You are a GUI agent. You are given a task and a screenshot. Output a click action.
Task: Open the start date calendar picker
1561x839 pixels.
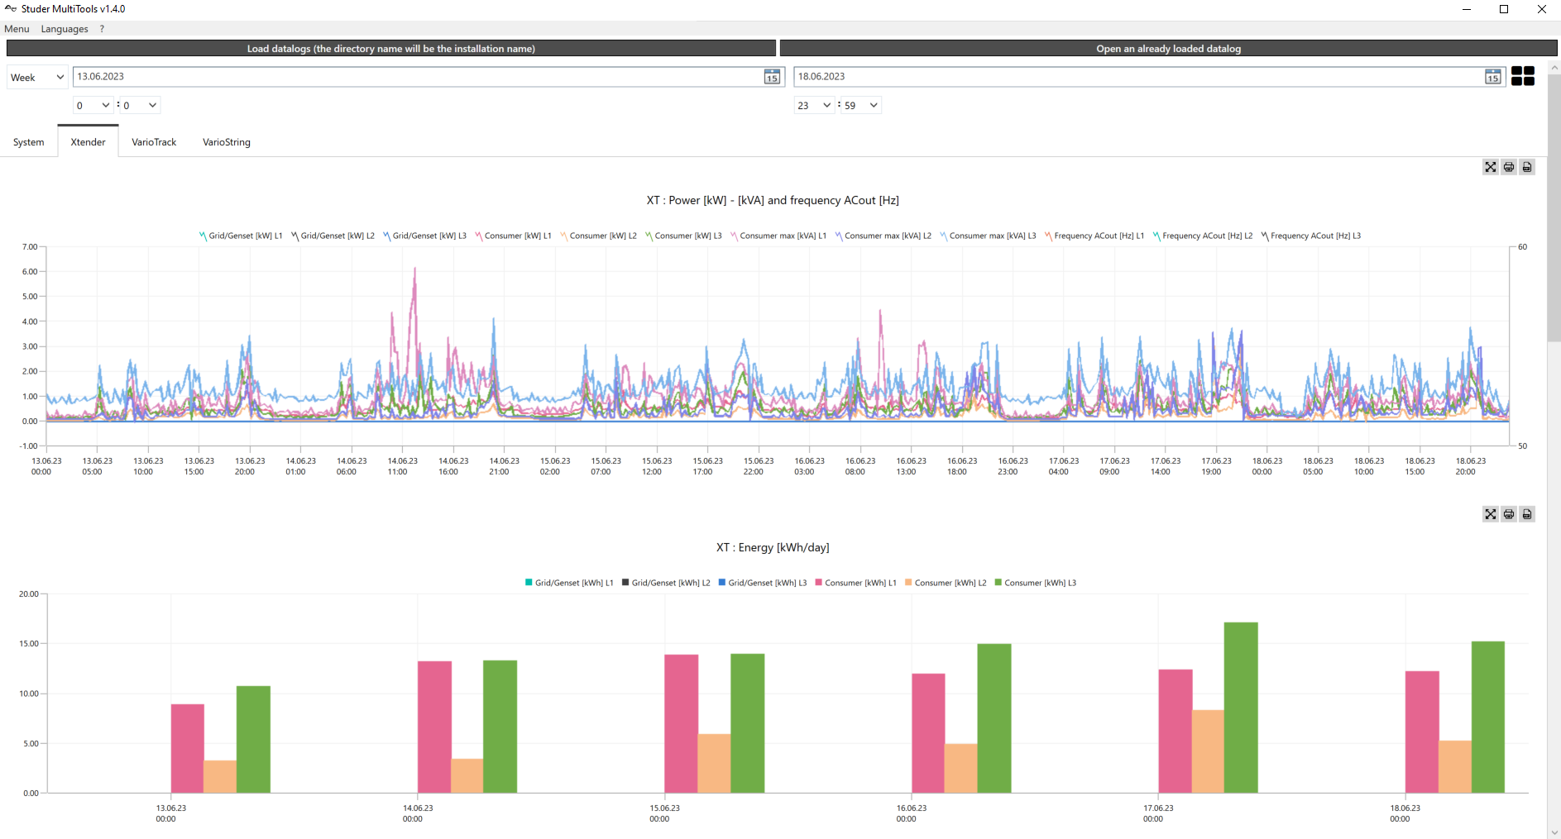click(x=772, y=77)
